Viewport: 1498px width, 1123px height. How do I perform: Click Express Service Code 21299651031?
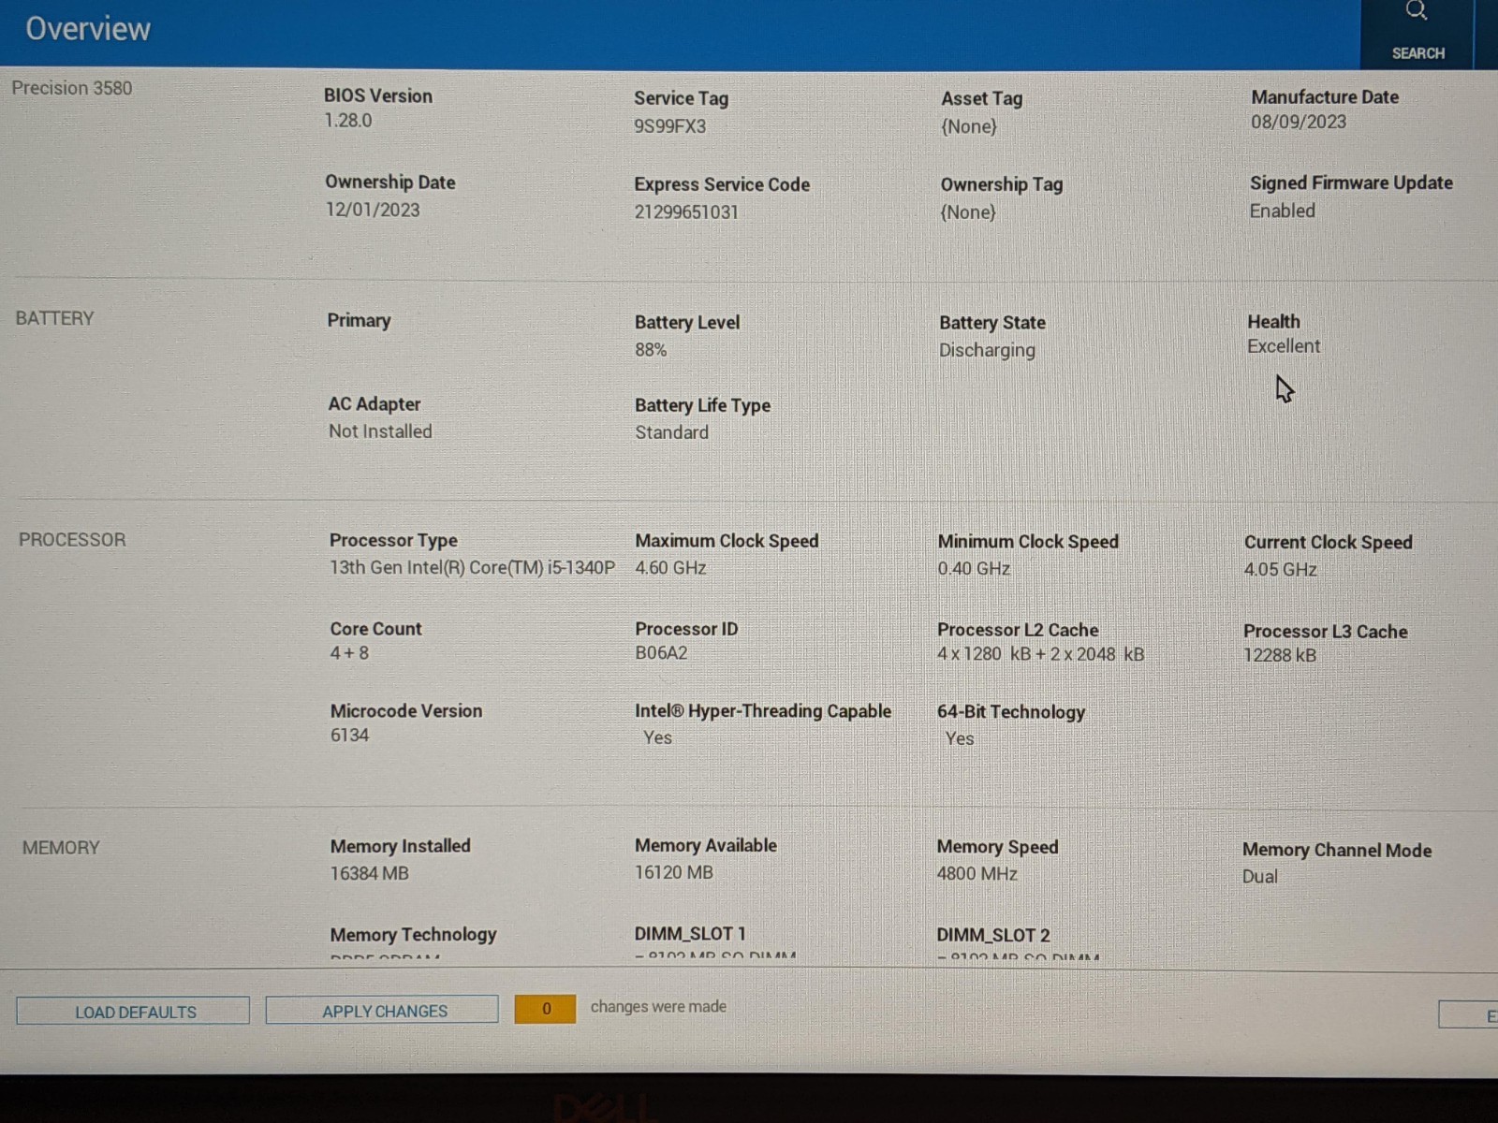(686, 212)
